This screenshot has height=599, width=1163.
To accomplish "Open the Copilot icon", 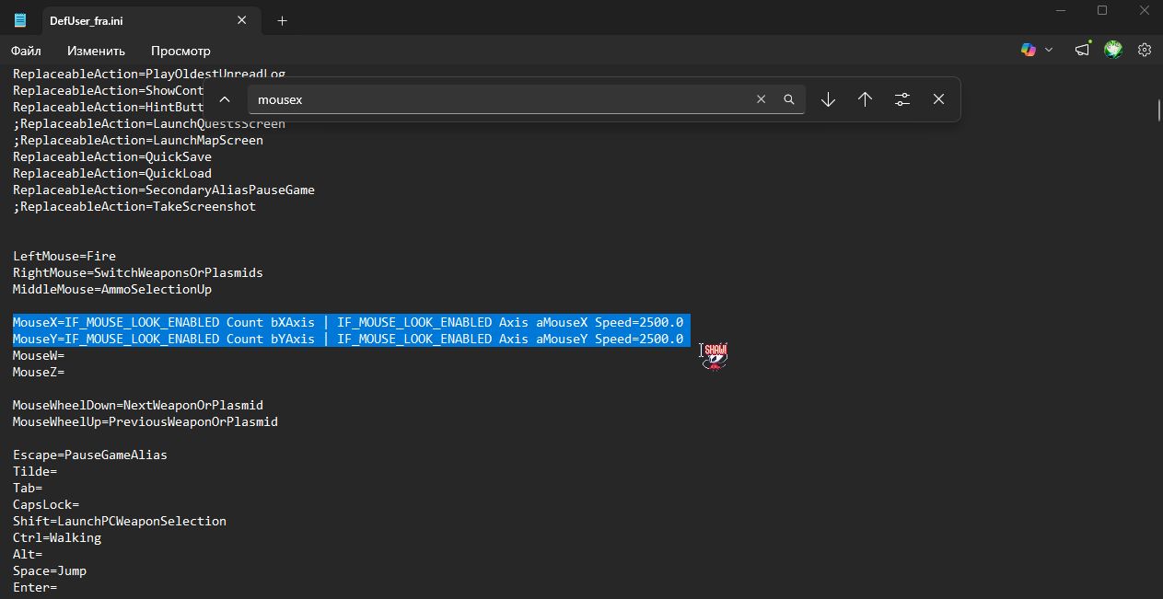I will [x=1029, y=50].
